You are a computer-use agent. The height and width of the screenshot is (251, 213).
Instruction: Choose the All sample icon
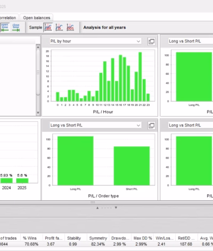tap(48, 27)
